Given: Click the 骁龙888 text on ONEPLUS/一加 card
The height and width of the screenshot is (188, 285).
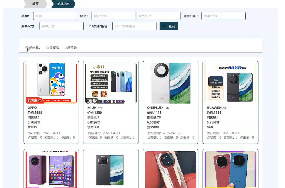Looking at the screenshot, I should (x=153, y=127).
